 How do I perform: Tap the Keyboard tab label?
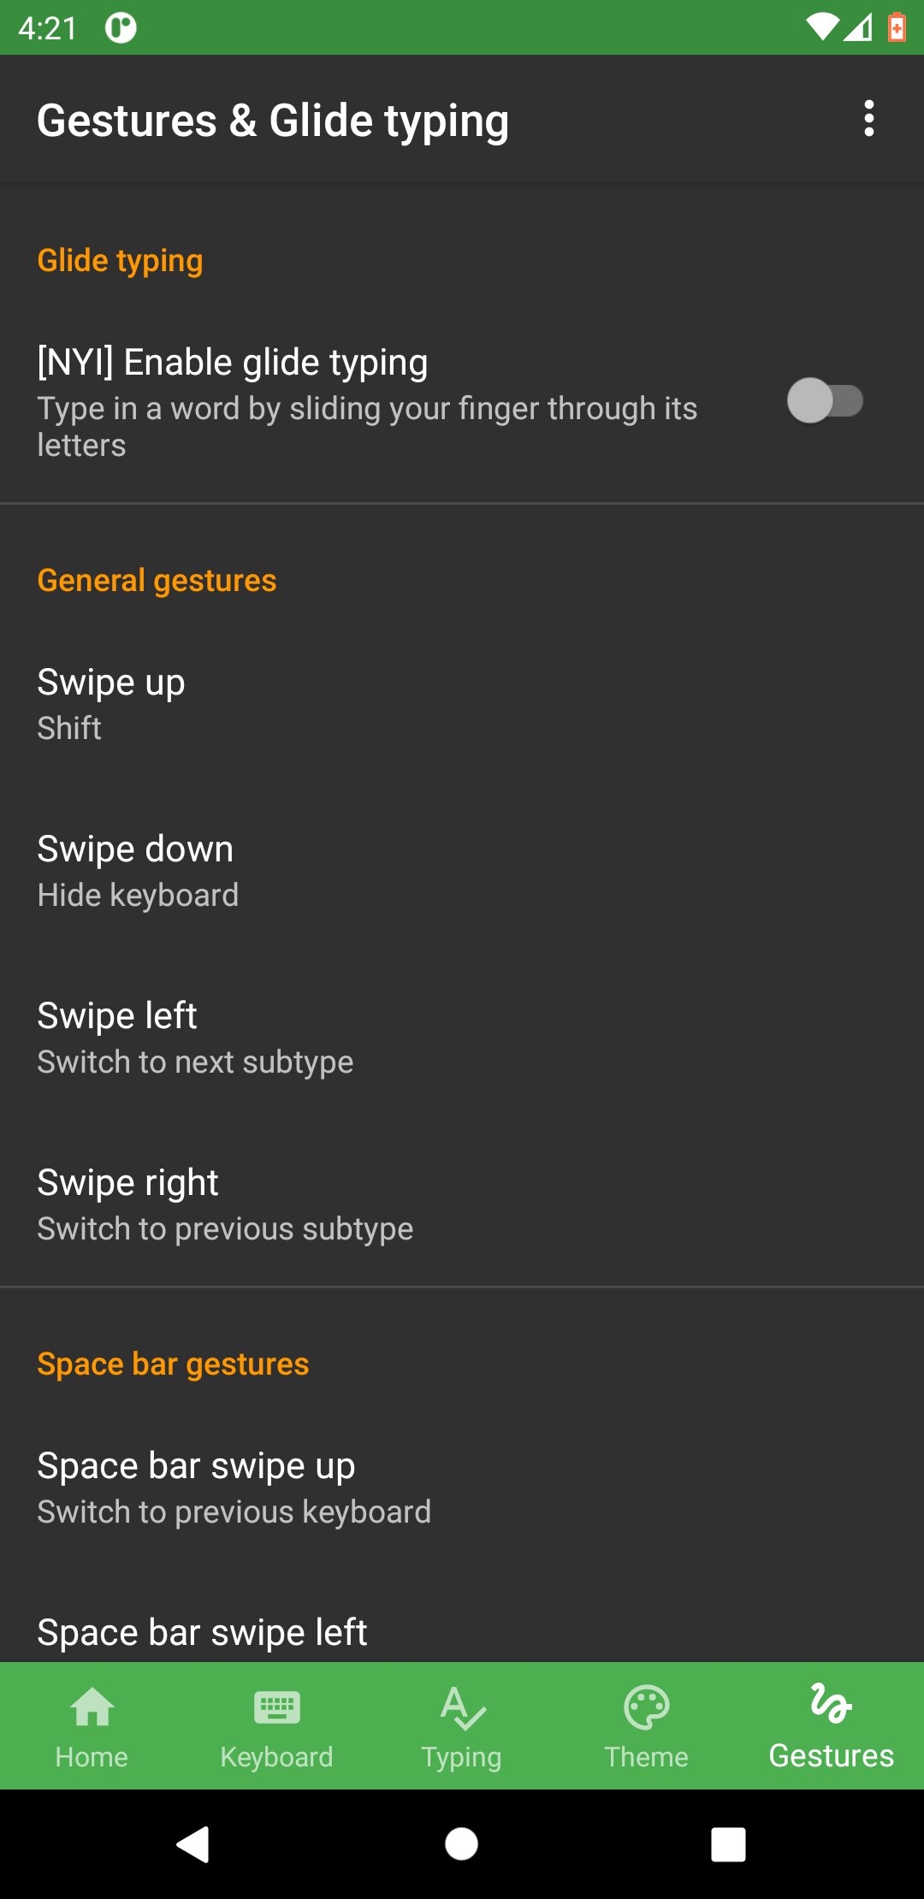[276, 1757]
